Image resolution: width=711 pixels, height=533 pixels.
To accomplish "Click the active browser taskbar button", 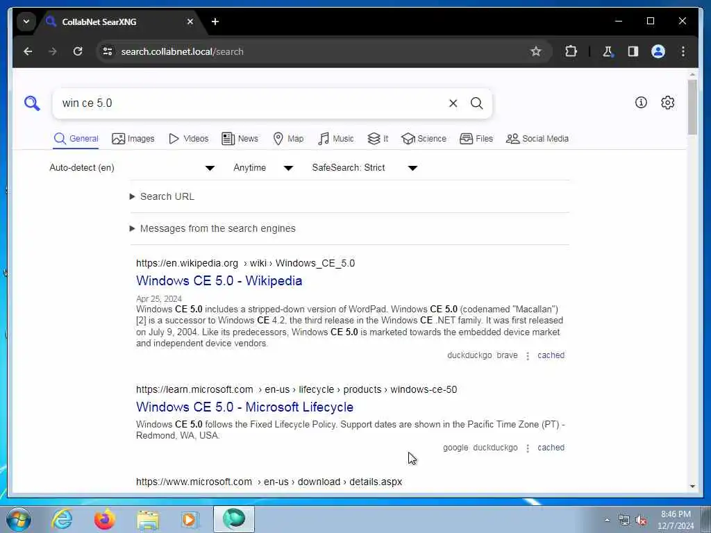I will click(234, 519).
